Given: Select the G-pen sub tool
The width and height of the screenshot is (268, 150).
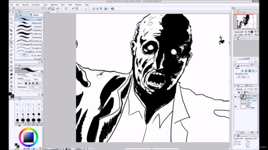Looking at the screenshot, I should [x=28, y=20].
